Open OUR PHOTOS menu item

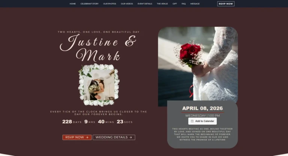coord(109,4)
